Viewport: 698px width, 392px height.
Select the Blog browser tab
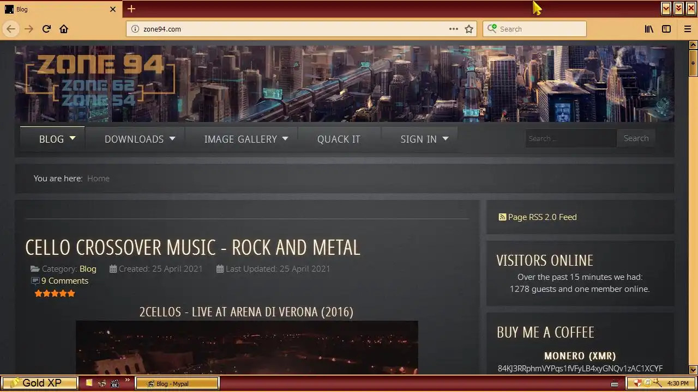coord(61,9)
